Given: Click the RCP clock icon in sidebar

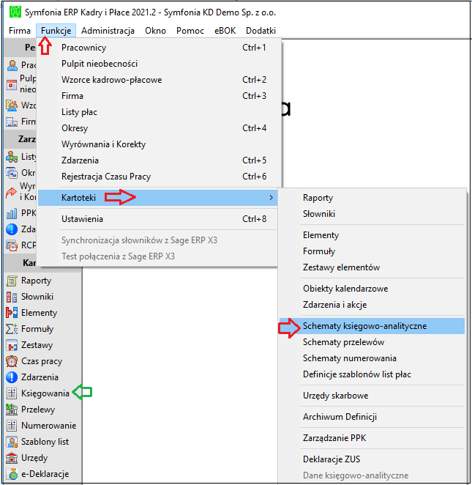Looking at the screenshot, I should pyautogui.click(x=12, y=245).
